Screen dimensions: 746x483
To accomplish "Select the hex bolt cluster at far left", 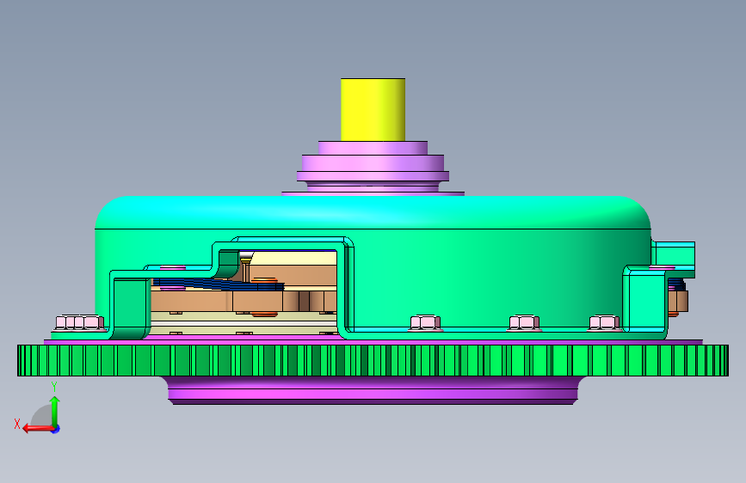I will 79,322.
